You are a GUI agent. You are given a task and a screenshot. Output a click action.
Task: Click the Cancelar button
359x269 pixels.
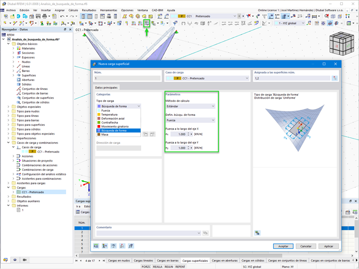click(x=306, y=246)
